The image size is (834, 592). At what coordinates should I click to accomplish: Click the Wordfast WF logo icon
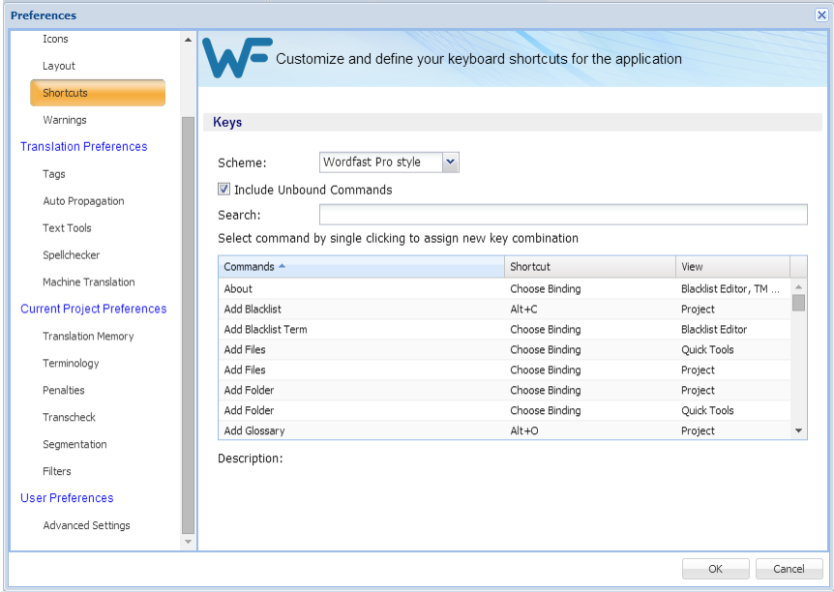click(x=237, y=57)
